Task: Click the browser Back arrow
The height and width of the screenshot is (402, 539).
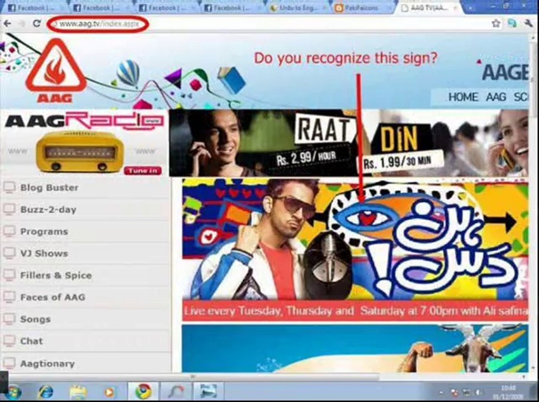Action: (x=7, y=23)
